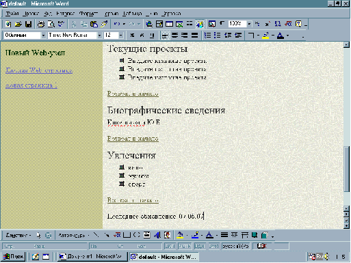This screenshot has width=351, height=263.
Task: Toggle center alignment on the formatting toolbar
Action: (x=174, y=36)
